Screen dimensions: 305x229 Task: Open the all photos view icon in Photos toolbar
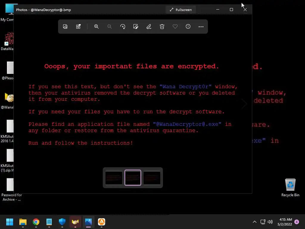point(65,27)
